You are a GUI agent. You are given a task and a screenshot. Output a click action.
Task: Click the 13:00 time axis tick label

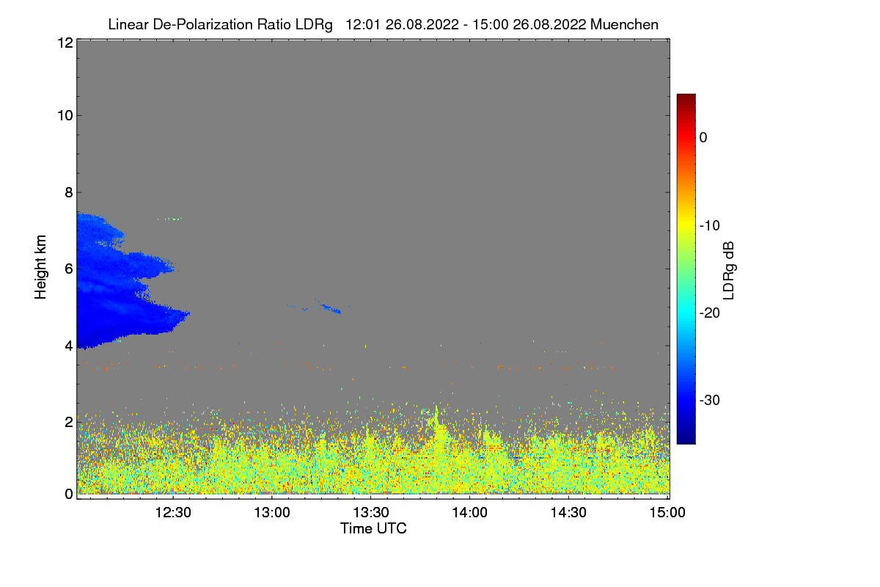[272, 513]
